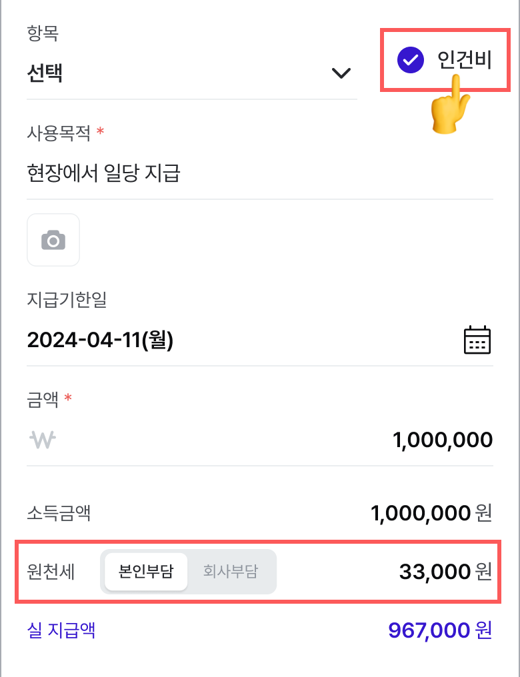
Task: Open the calendar date picker icon
Action: (477, 340)
